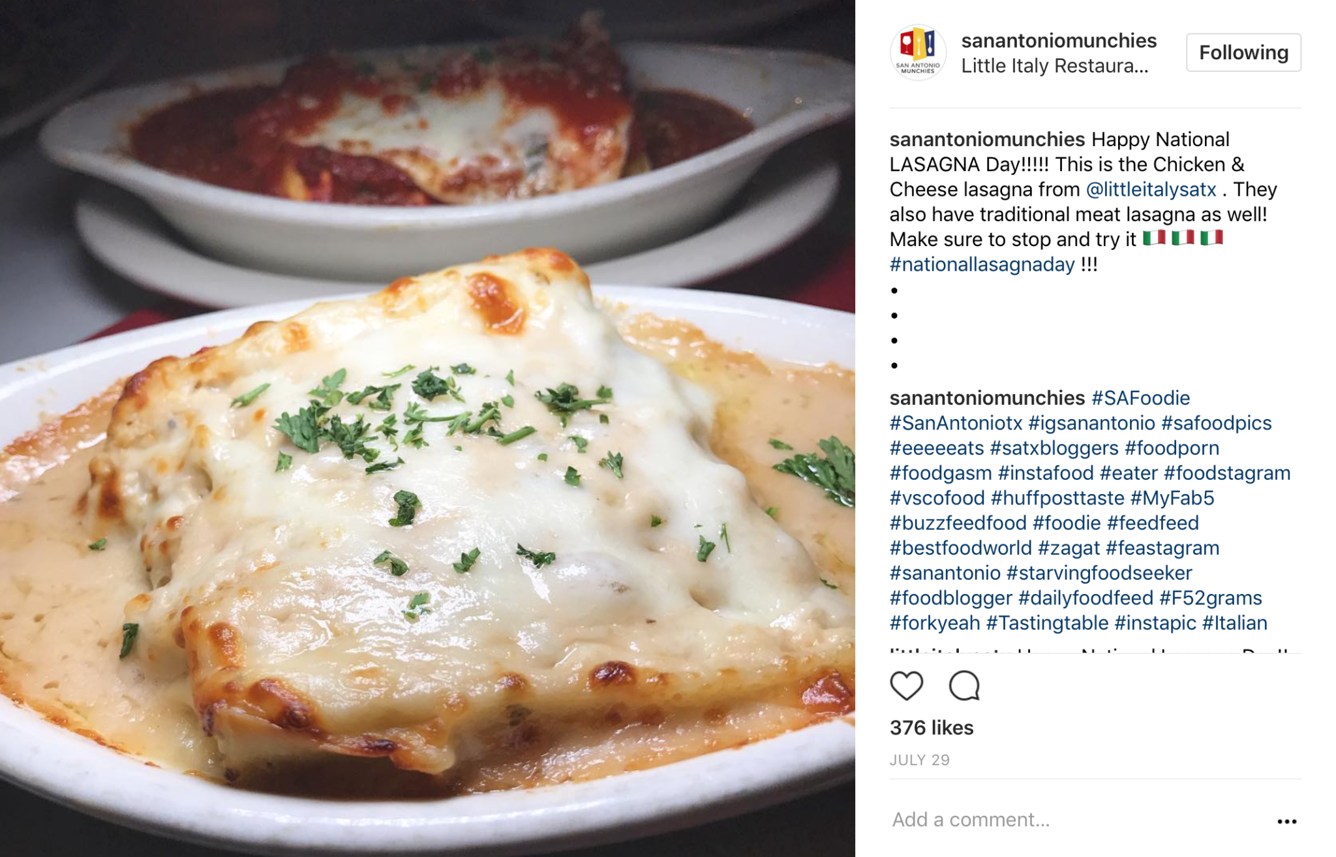Open the #nationallasagnaday hashtag

click(982, 264)
